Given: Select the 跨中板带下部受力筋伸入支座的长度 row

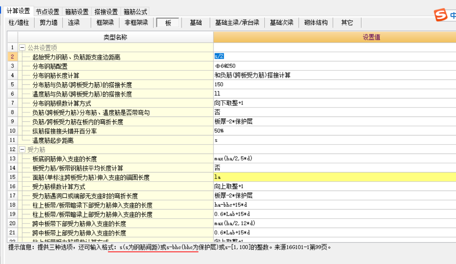Looking at the screenshot, I should (115, 224).
